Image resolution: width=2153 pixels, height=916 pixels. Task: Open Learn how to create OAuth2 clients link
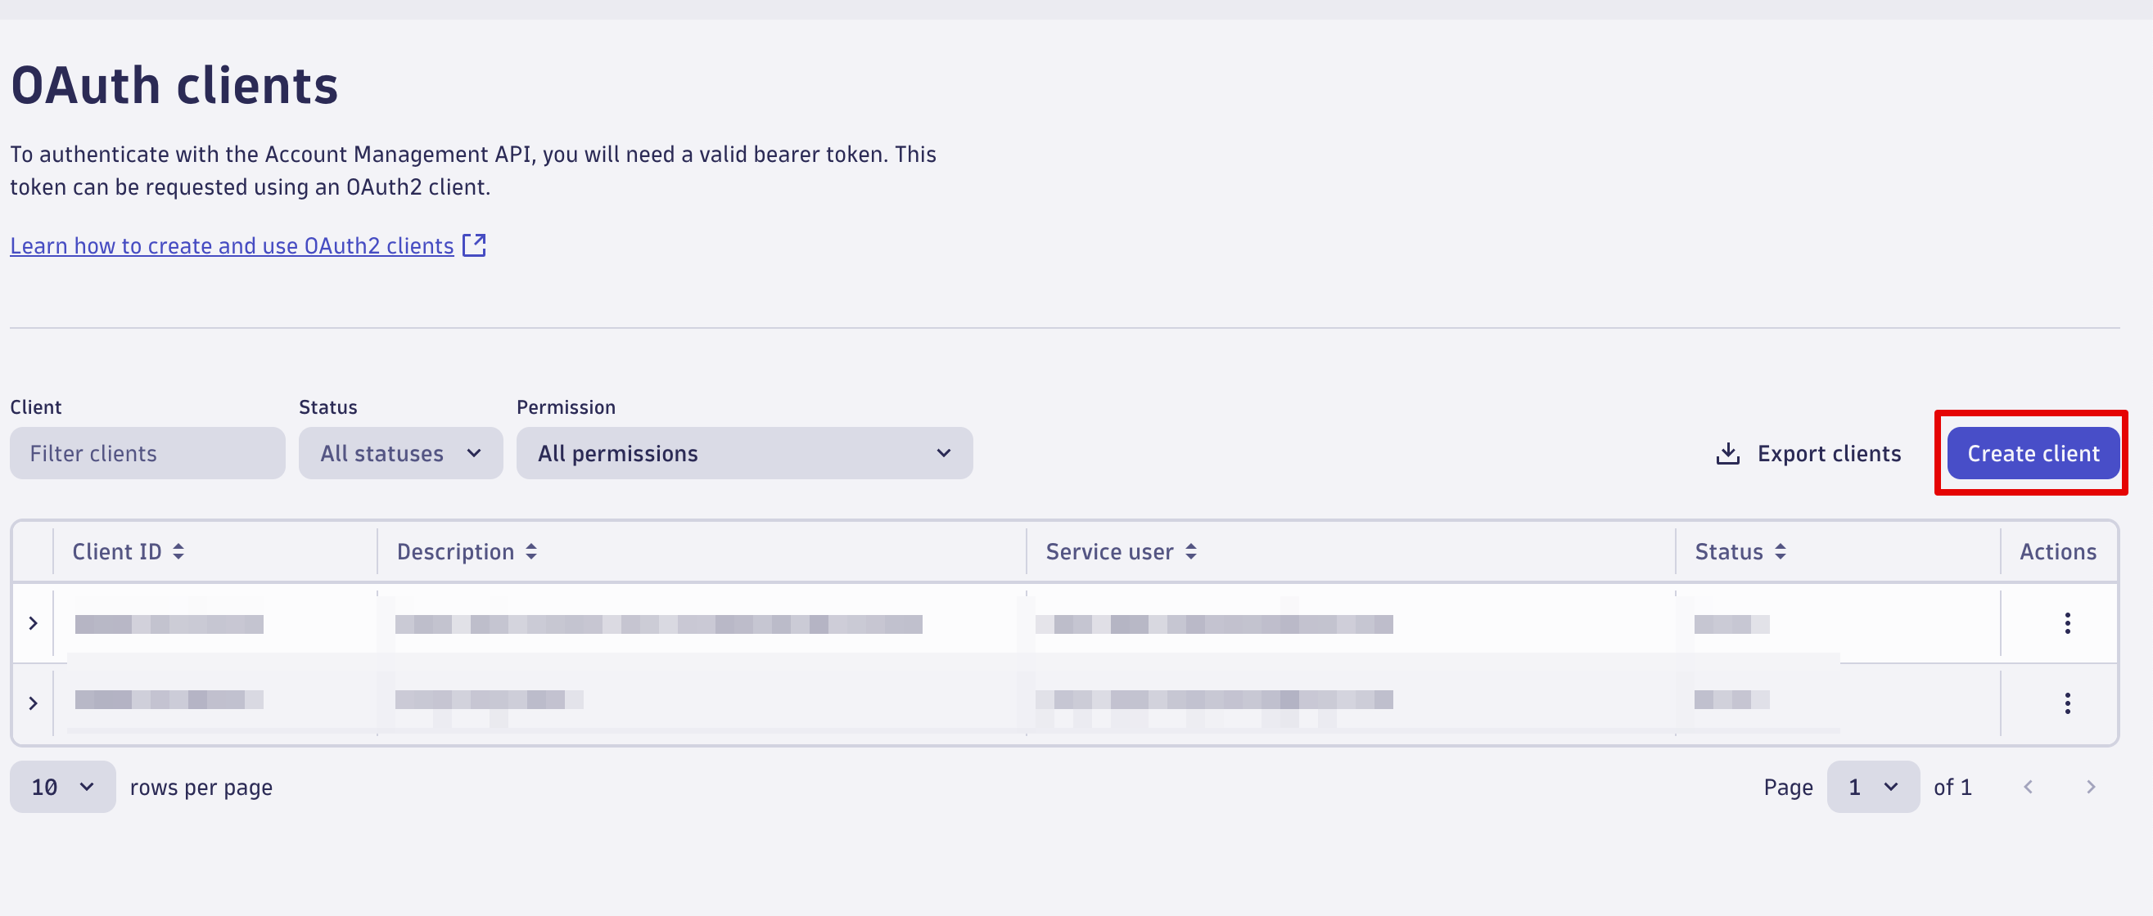232,245
